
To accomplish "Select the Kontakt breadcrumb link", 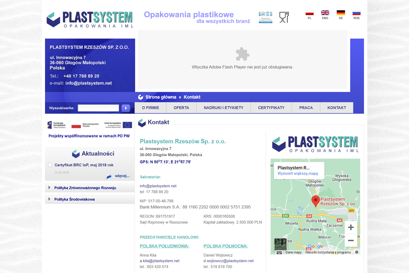I will tap(192, 97).
